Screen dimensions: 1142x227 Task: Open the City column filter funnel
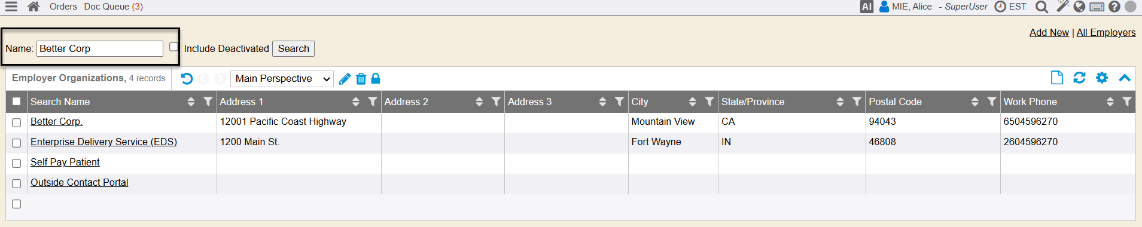point(709,102)
